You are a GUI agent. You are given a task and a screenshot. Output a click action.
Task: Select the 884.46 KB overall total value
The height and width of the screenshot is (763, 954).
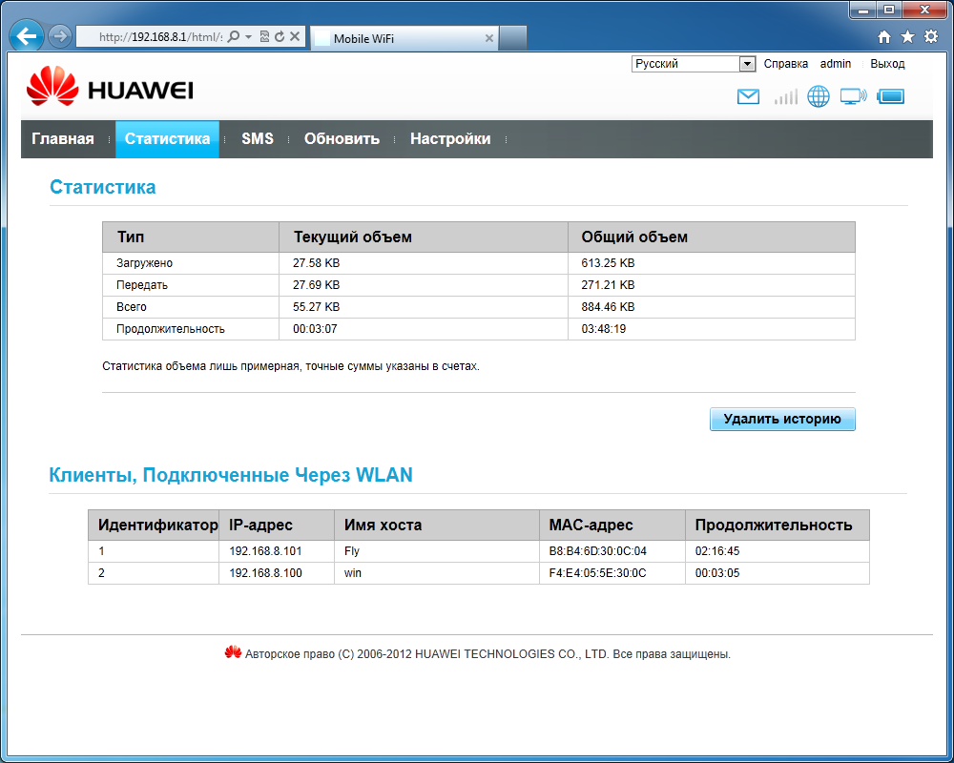[x=608, y=307]
